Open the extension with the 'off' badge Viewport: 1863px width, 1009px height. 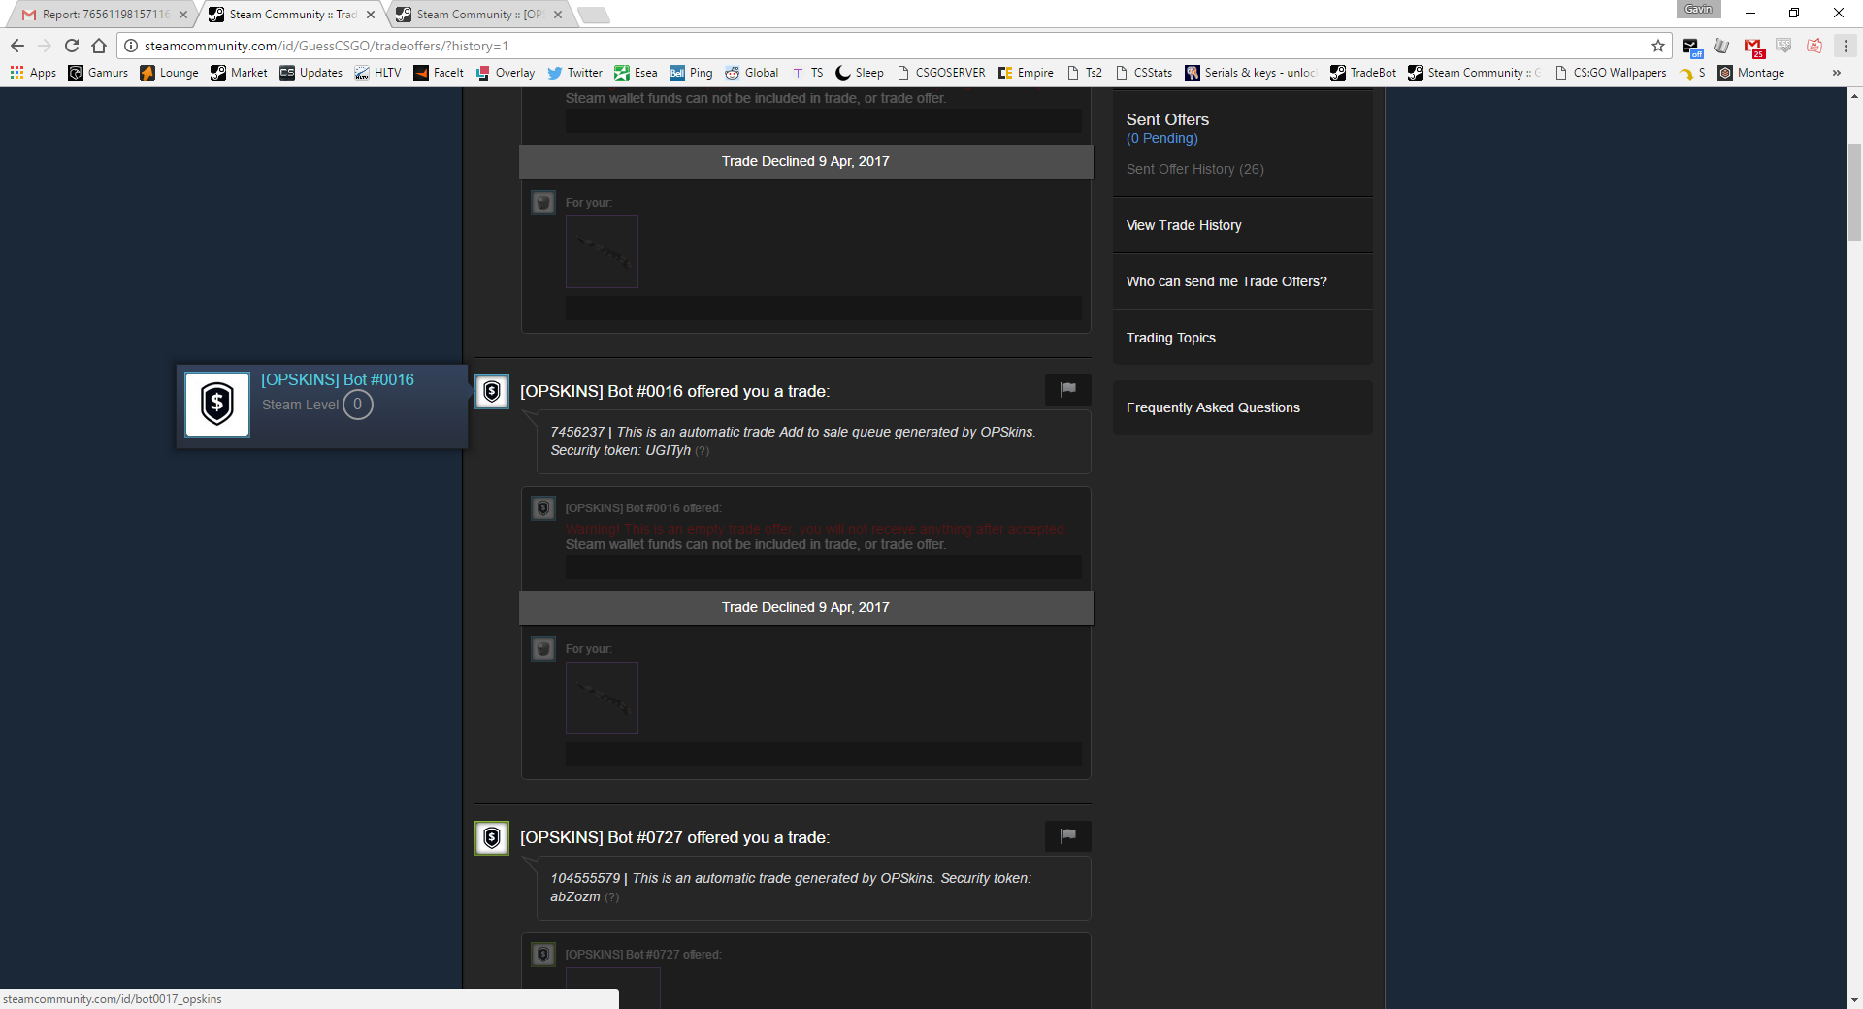click(1691, 47)
